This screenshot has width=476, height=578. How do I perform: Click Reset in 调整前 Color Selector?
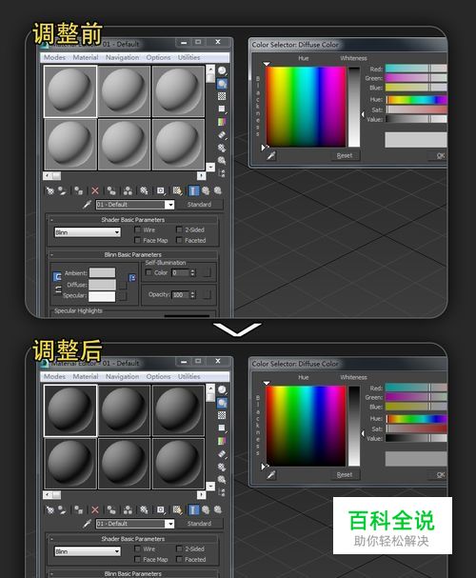coord(345,156)
